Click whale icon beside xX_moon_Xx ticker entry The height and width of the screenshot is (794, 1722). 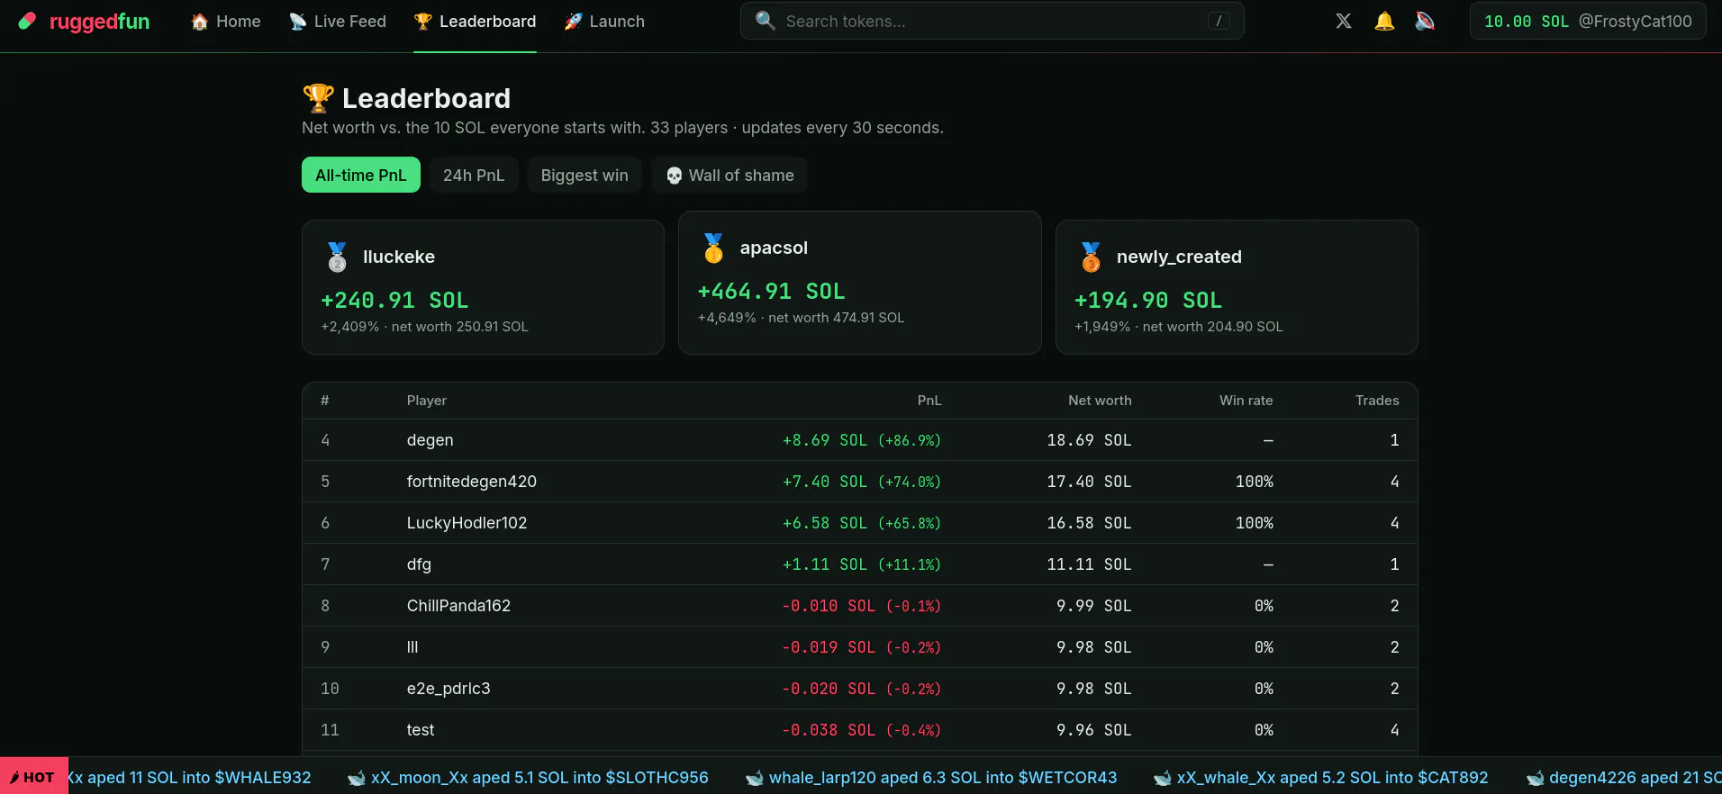coord(357,778)
